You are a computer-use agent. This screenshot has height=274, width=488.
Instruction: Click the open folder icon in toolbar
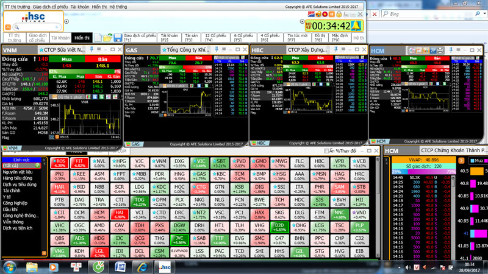(x=107, y=38)
